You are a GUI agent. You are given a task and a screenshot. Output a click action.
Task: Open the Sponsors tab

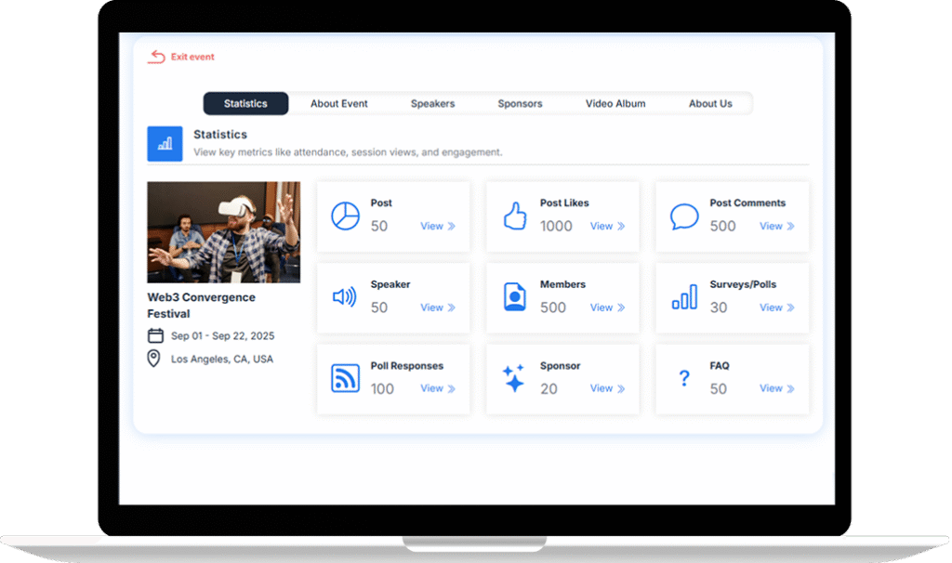click(x=520, y=104)
